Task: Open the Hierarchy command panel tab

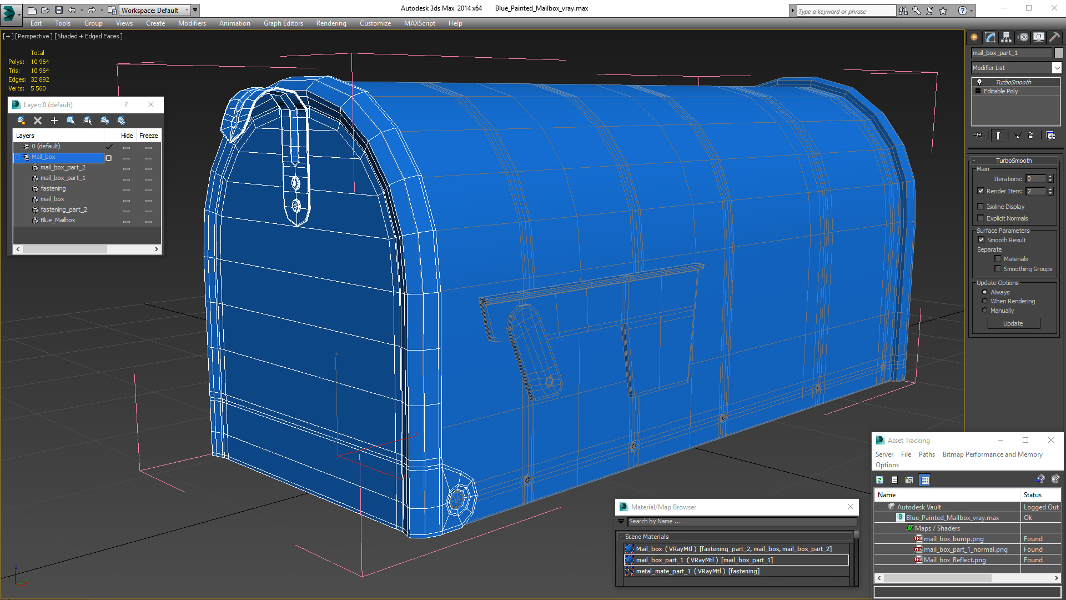Action: (1007, 37)
